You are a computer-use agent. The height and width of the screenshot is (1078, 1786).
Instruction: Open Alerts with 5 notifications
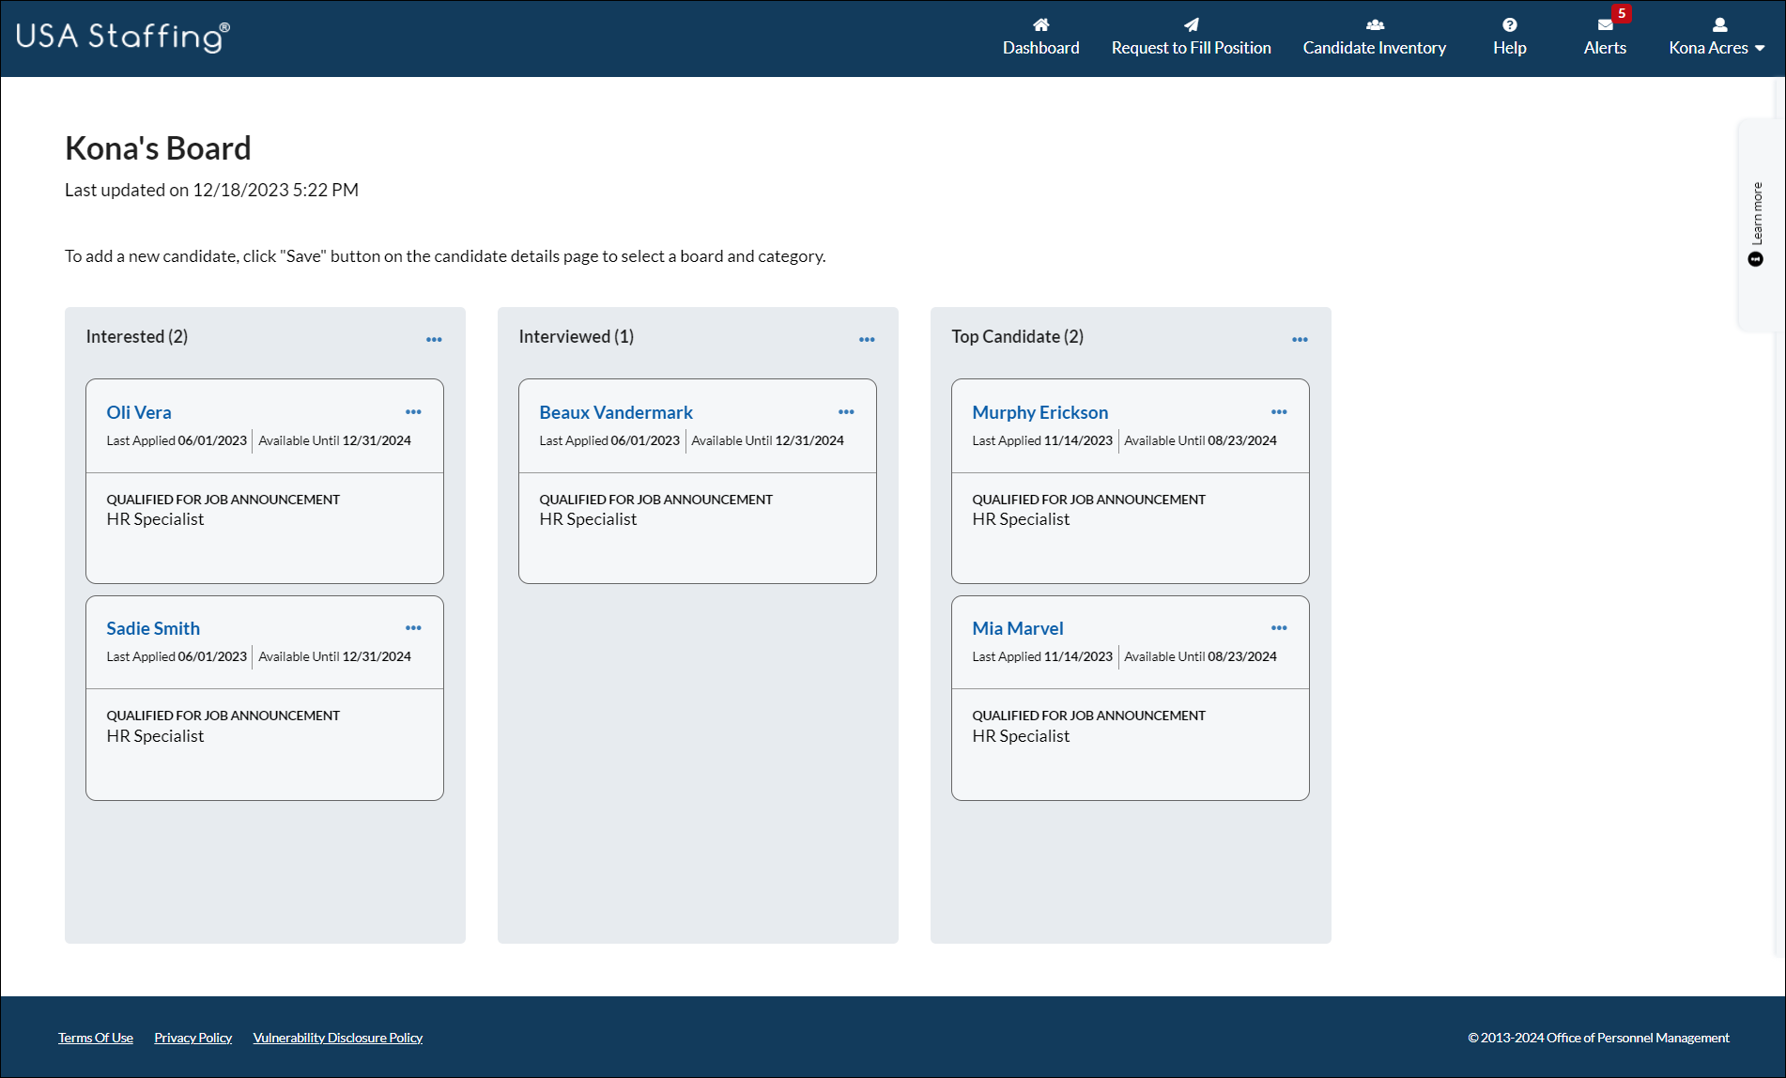pos(1604,38)
